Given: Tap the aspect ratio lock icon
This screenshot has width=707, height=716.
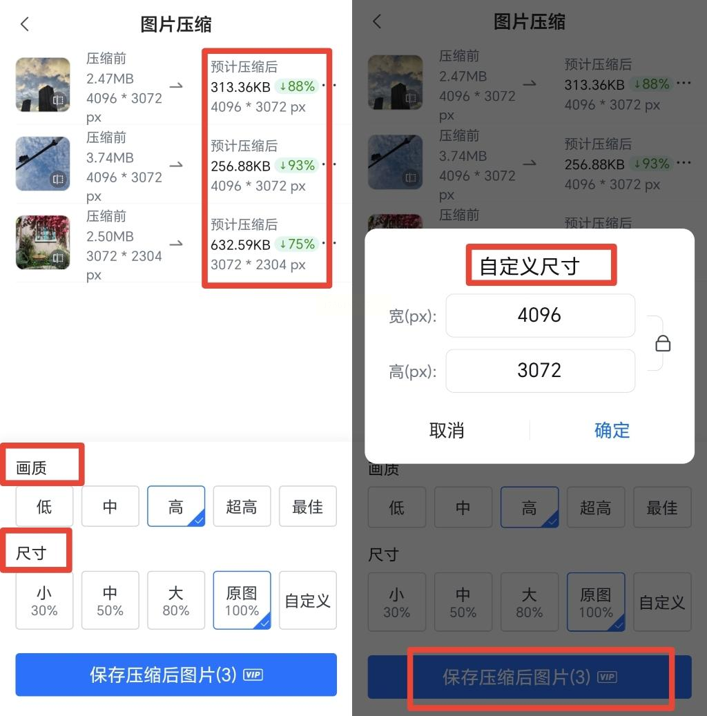Looking at the screenshot, I should [x=663, y=343].
